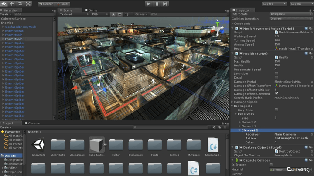Disable the Mech Movement Motor script checkbox
The image size is (314, 176).
pyautogui.click(x=241, y=28)
